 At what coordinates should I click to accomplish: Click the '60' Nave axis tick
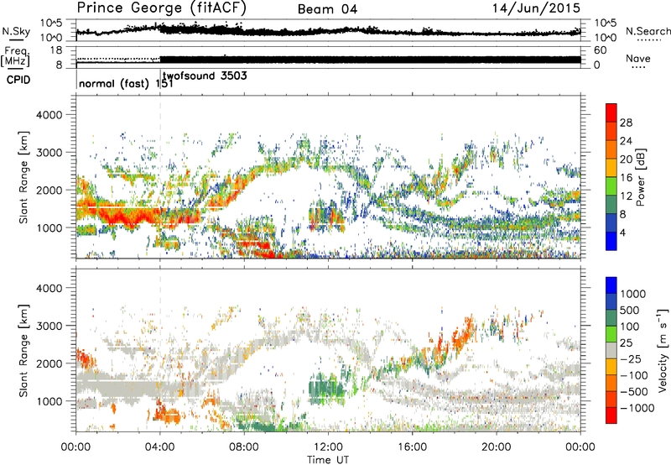point(601,50)
